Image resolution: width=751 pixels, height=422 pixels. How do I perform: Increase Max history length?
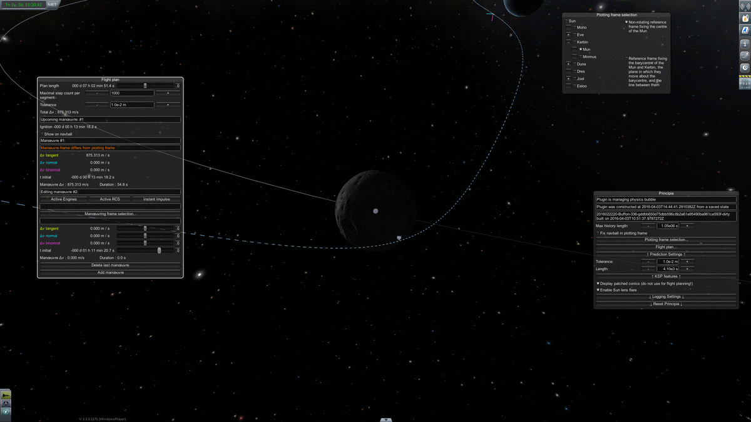pyautogui.click(x=688, y=226)
